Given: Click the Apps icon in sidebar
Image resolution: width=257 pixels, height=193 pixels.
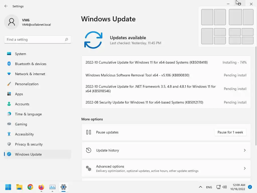Looking at the screenshot, I should tap(9, 94).
